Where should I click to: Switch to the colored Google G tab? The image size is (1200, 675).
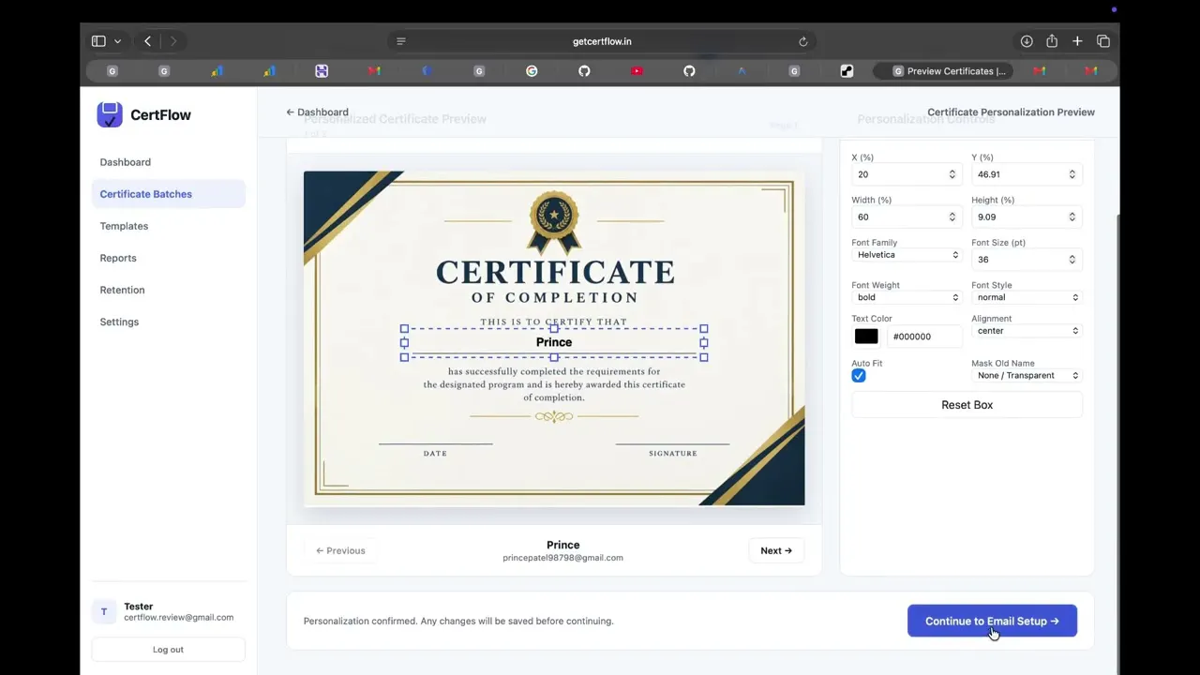[x=532, y=71]
